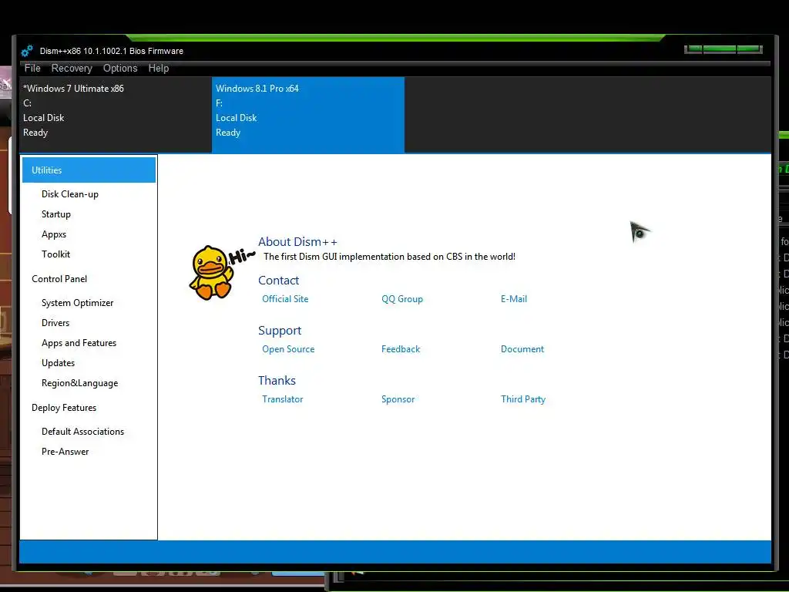Click the Support section heading

[280, 331]
